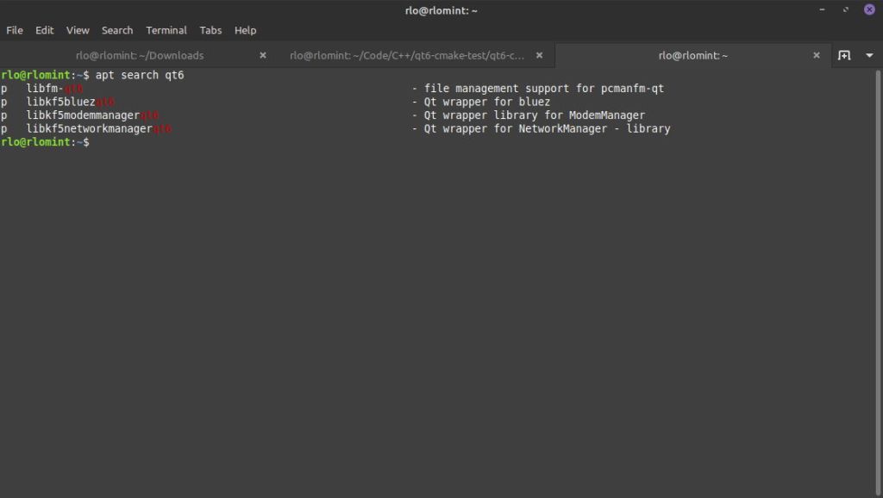Open the View menu
The width and height of the screenshot is (883, 498).
[78, 30]
